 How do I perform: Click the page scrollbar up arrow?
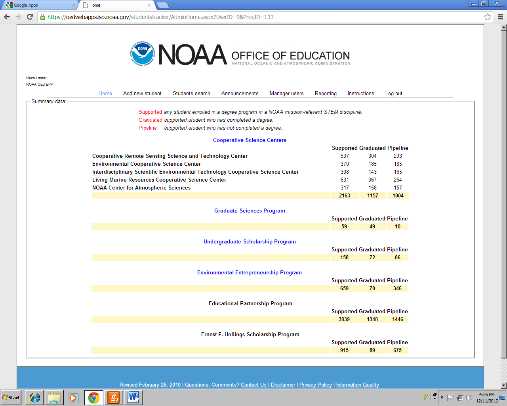click(504, 28)
